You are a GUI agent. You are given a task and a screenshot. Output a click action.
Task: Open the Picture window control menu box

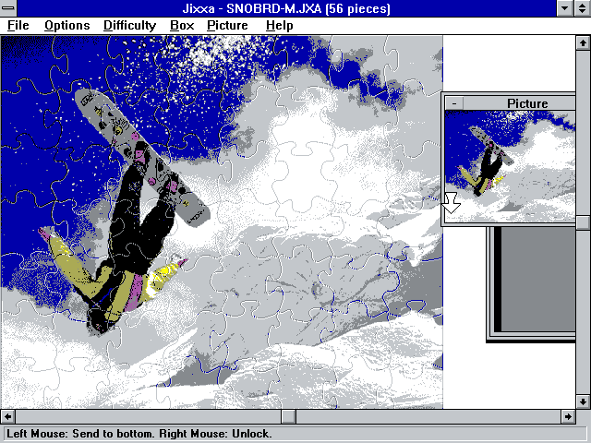pos(453,103)
